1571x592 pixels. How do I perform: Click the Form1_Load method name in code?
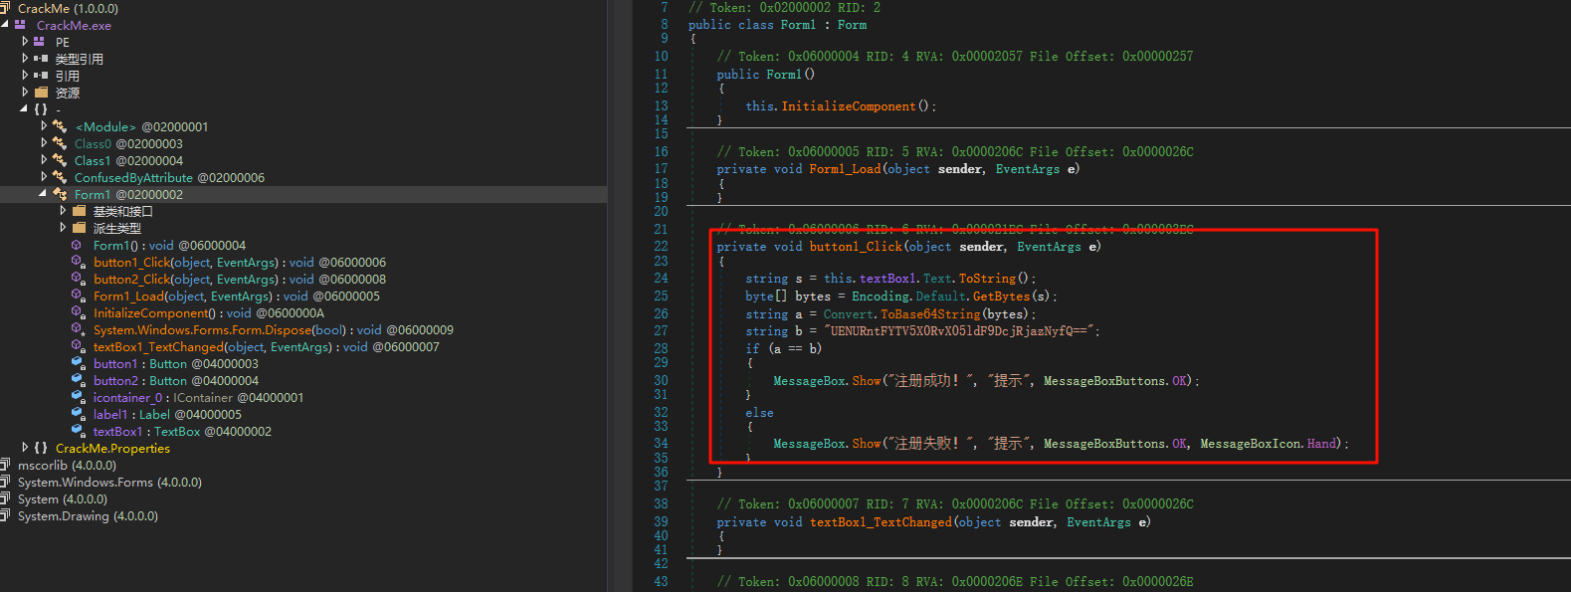(x=845, y=169)
